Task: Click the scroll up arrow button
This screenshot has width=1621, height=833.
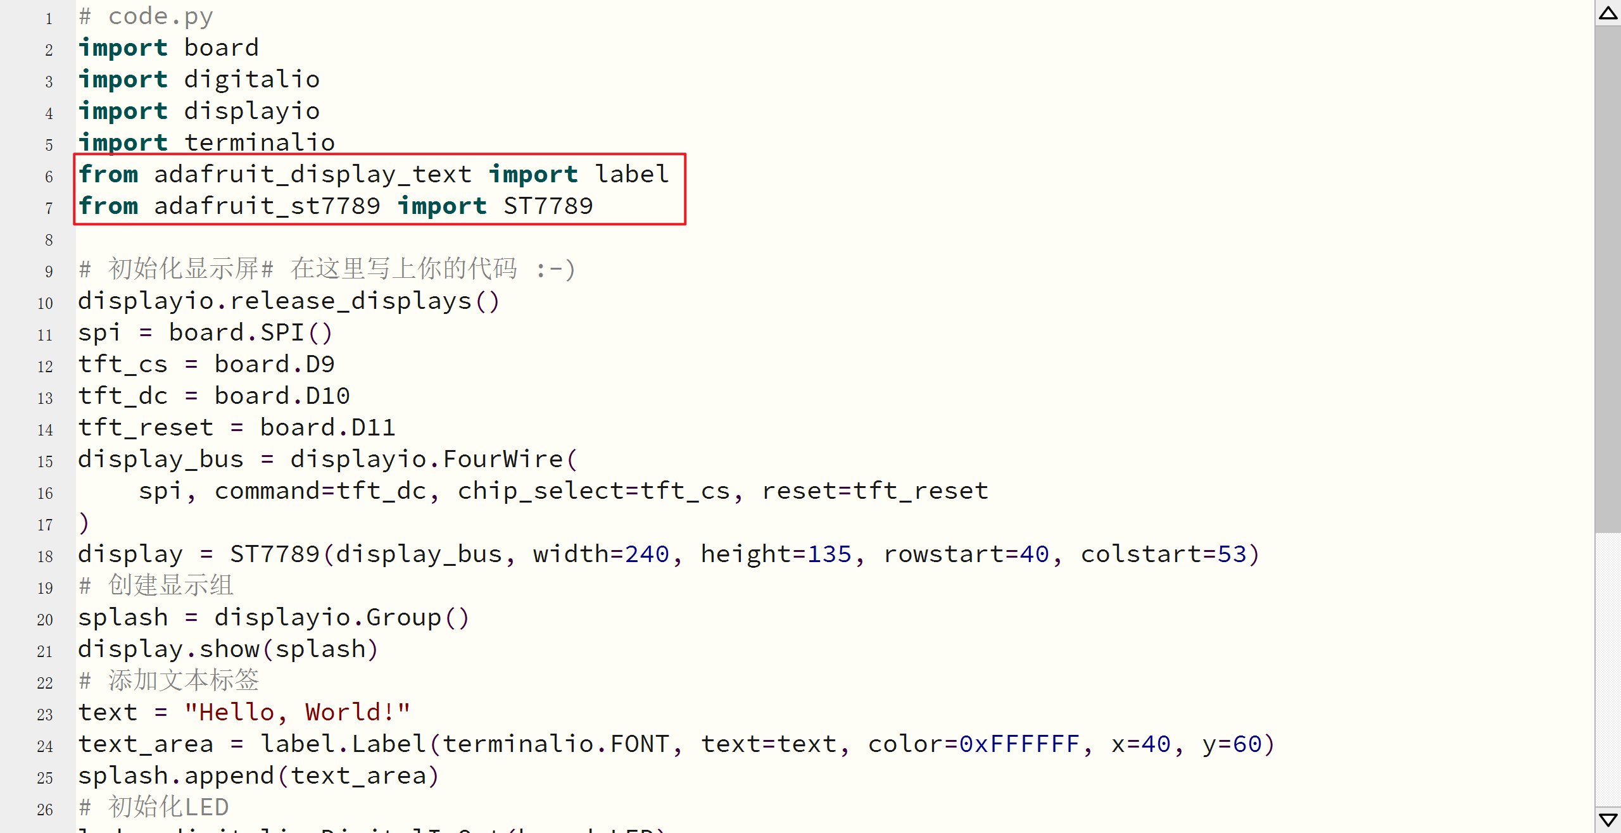Action: point(1608,13)
